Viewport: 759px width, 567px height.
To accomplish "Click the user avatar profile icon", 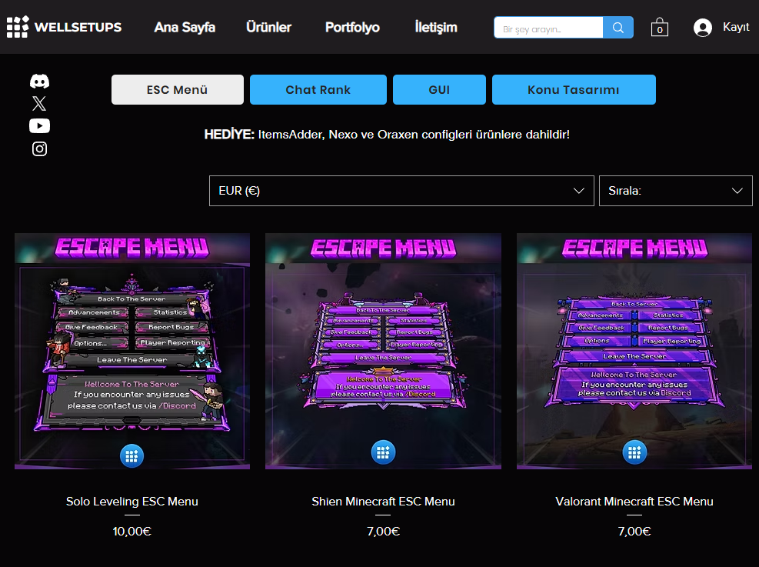I will pos(702,28).
